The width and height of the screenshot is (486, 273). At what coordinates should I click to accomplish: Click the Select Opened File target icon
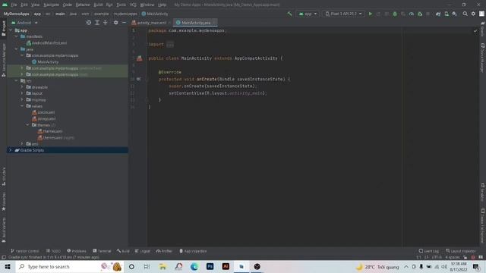(89, 23)
